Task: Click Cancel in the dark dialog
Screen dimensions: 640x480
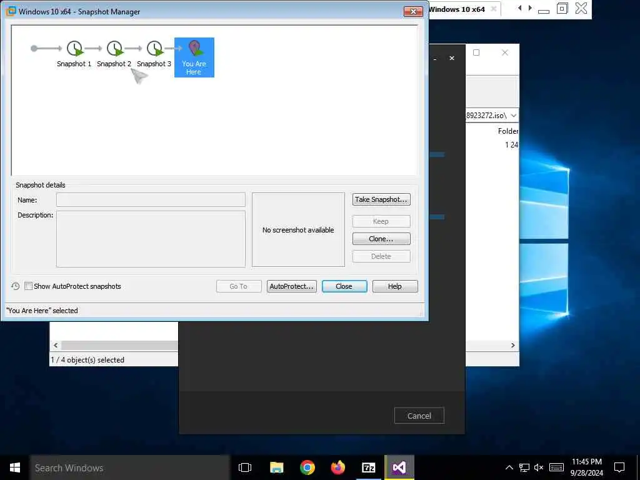Action: (x=419, y=416)
